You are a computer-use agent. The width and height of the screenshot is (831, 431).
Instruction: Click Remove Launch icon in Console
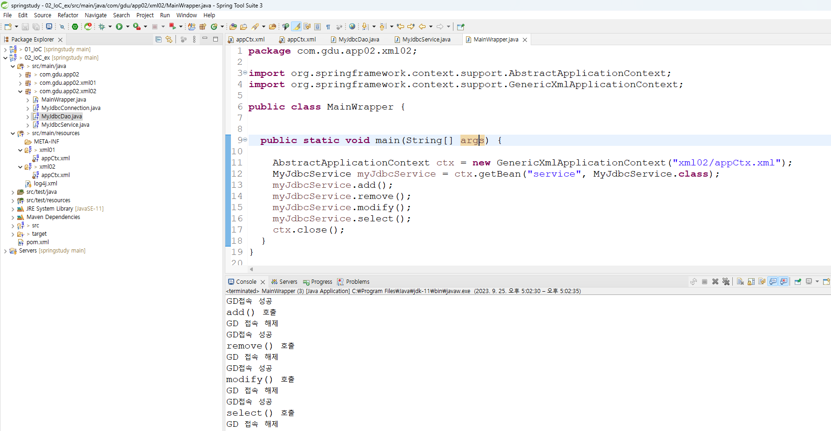coord(715,281)
